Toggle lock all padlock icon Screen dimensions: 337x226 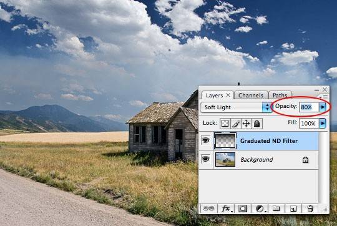(x=257, y=124)
